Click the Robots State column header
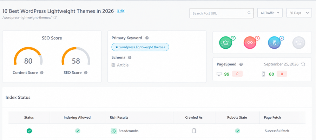Viewport: 316px width, 140px height. coord(237,118)
